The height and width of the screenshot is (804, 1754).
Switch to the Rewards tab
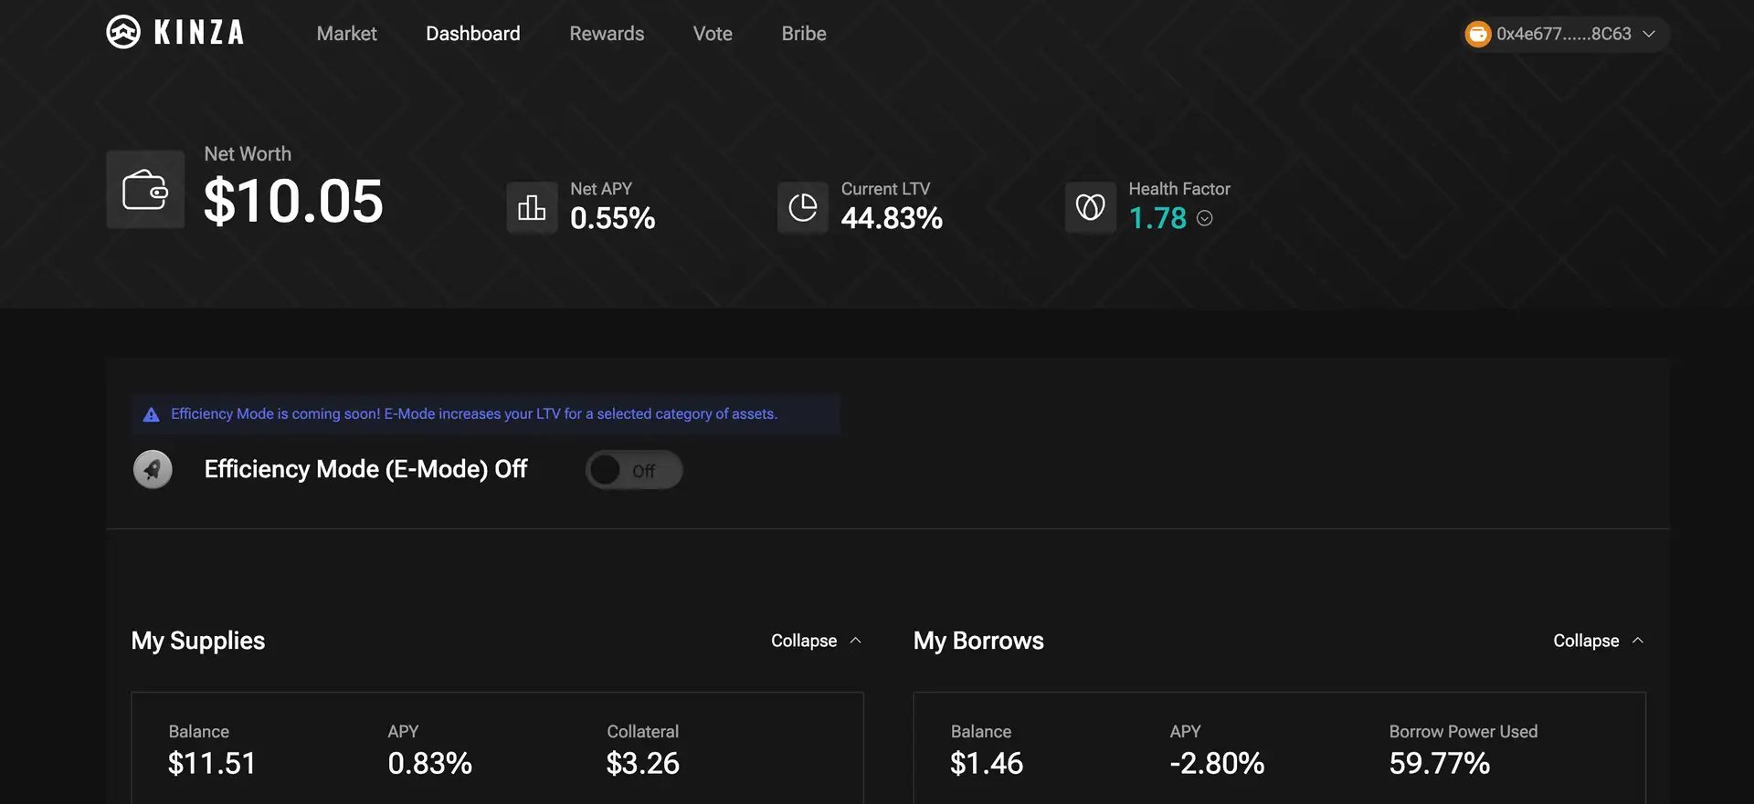607,34
